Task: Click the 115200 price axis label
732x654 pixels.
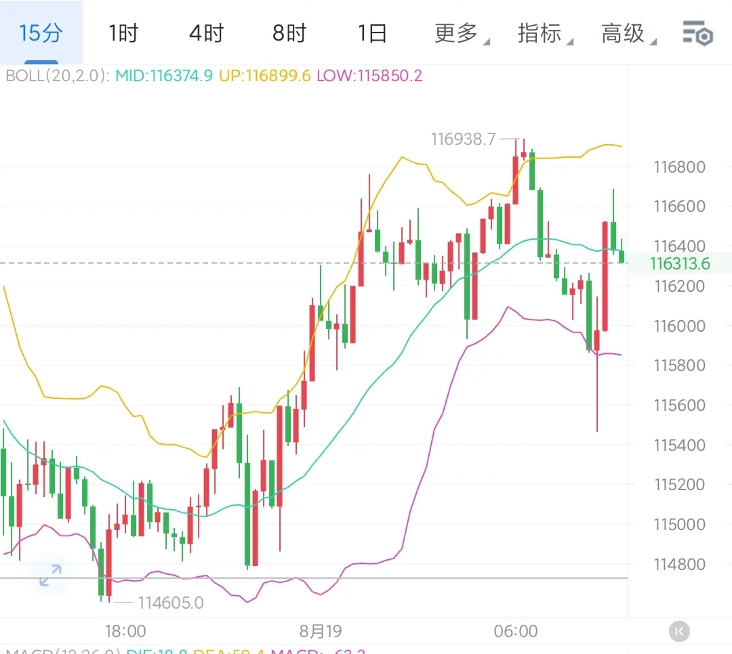Action: tap(679, 485)
